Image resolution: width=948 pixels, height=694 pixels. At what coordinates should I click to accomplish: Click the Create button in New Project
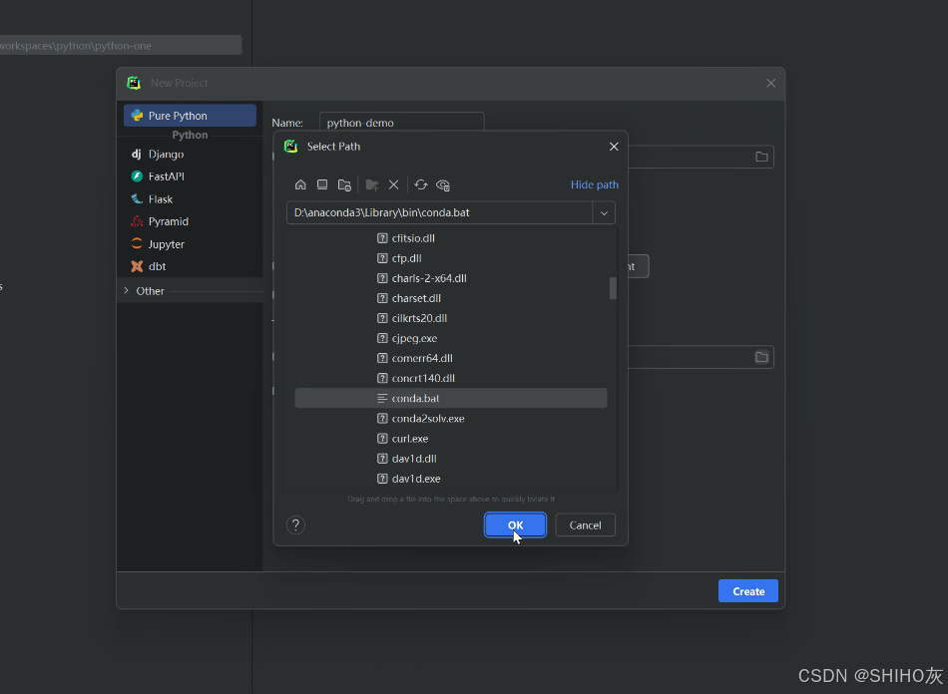748,591
